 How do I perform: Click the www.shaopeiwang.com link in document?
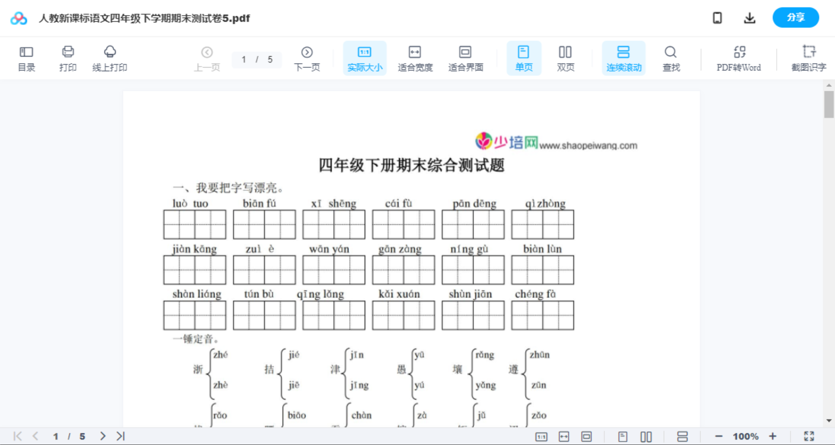pyautogui.click(x=588, y=146)
